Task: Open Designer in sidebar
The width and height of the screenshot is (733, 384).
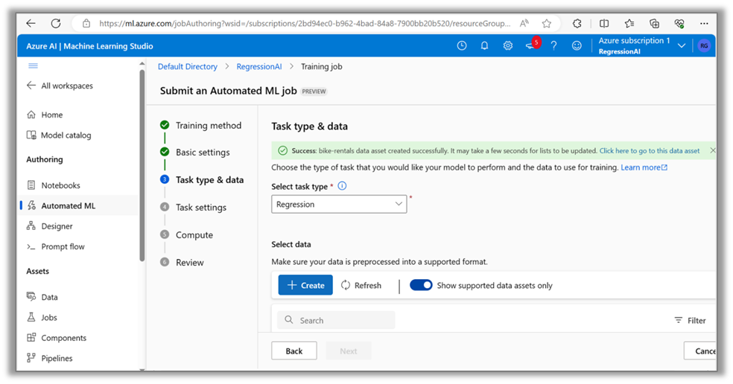Action: point(50,226)
